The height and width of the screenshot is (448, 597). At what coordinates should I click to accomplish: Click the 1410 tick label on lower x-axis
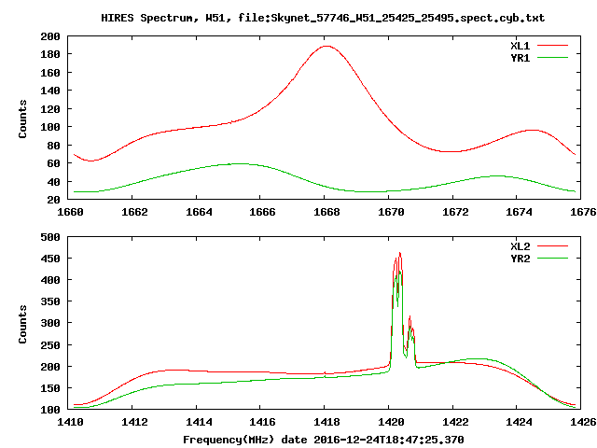coord(70,422)
